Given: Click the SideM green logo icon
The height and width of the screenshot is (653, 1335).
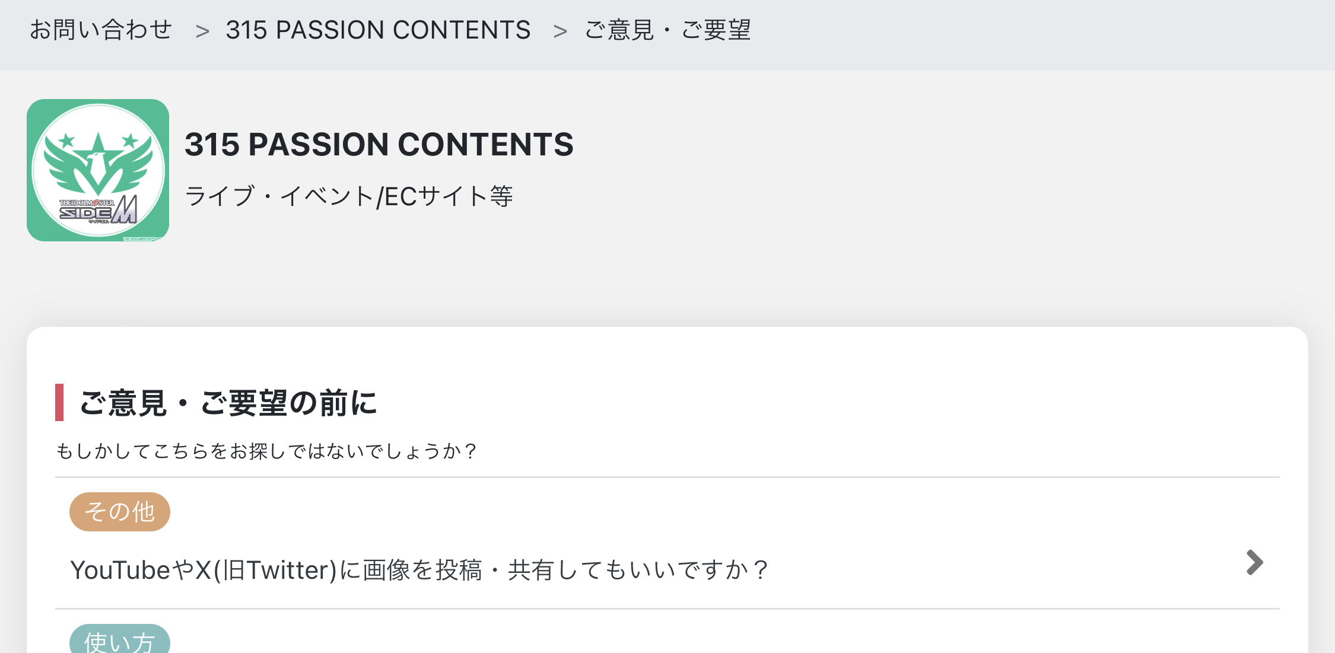Looking at the screenshot, I should point(98,170).
